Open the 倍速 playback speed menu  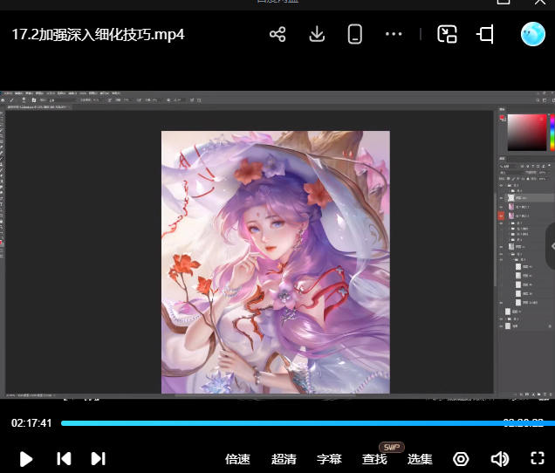tap(237, 459)
